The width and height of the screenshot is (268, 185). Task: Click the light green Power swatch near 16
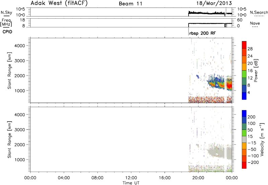[244, 74]
